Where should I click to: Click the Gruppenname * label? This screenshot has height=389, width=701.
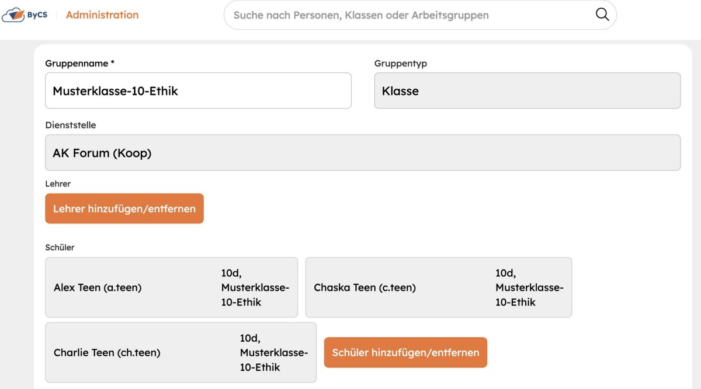[x=79, y=63]
